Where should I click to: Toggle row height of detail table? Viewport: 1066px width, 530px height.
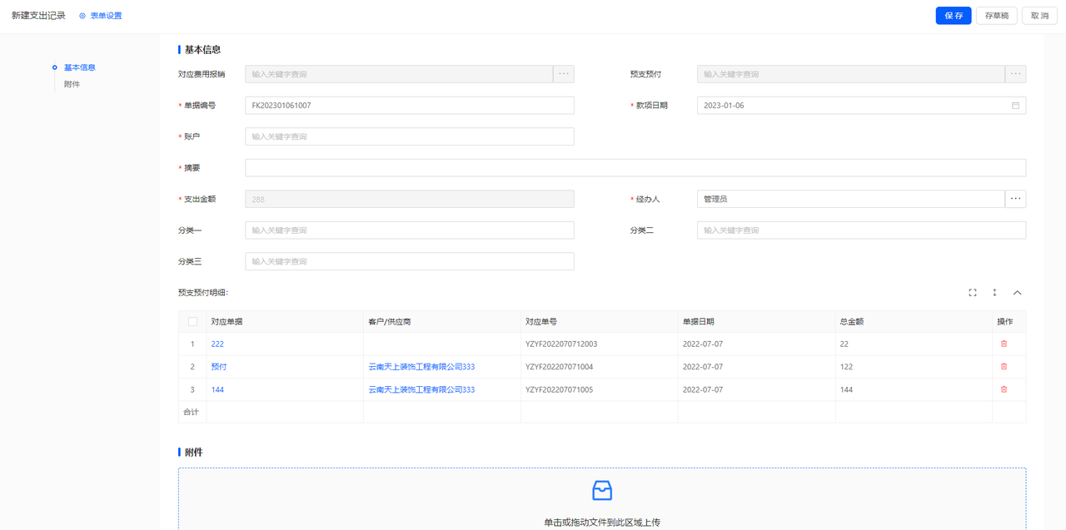(x=994, y=293)
